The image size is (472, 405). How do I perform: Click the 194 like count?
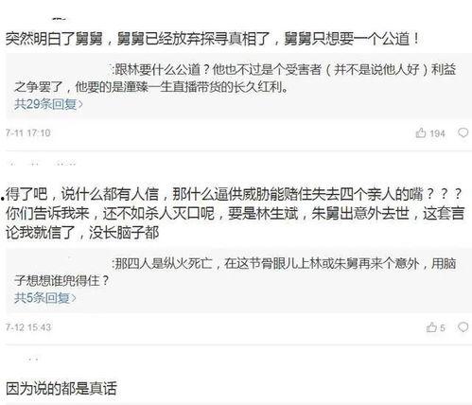point(437,133)
